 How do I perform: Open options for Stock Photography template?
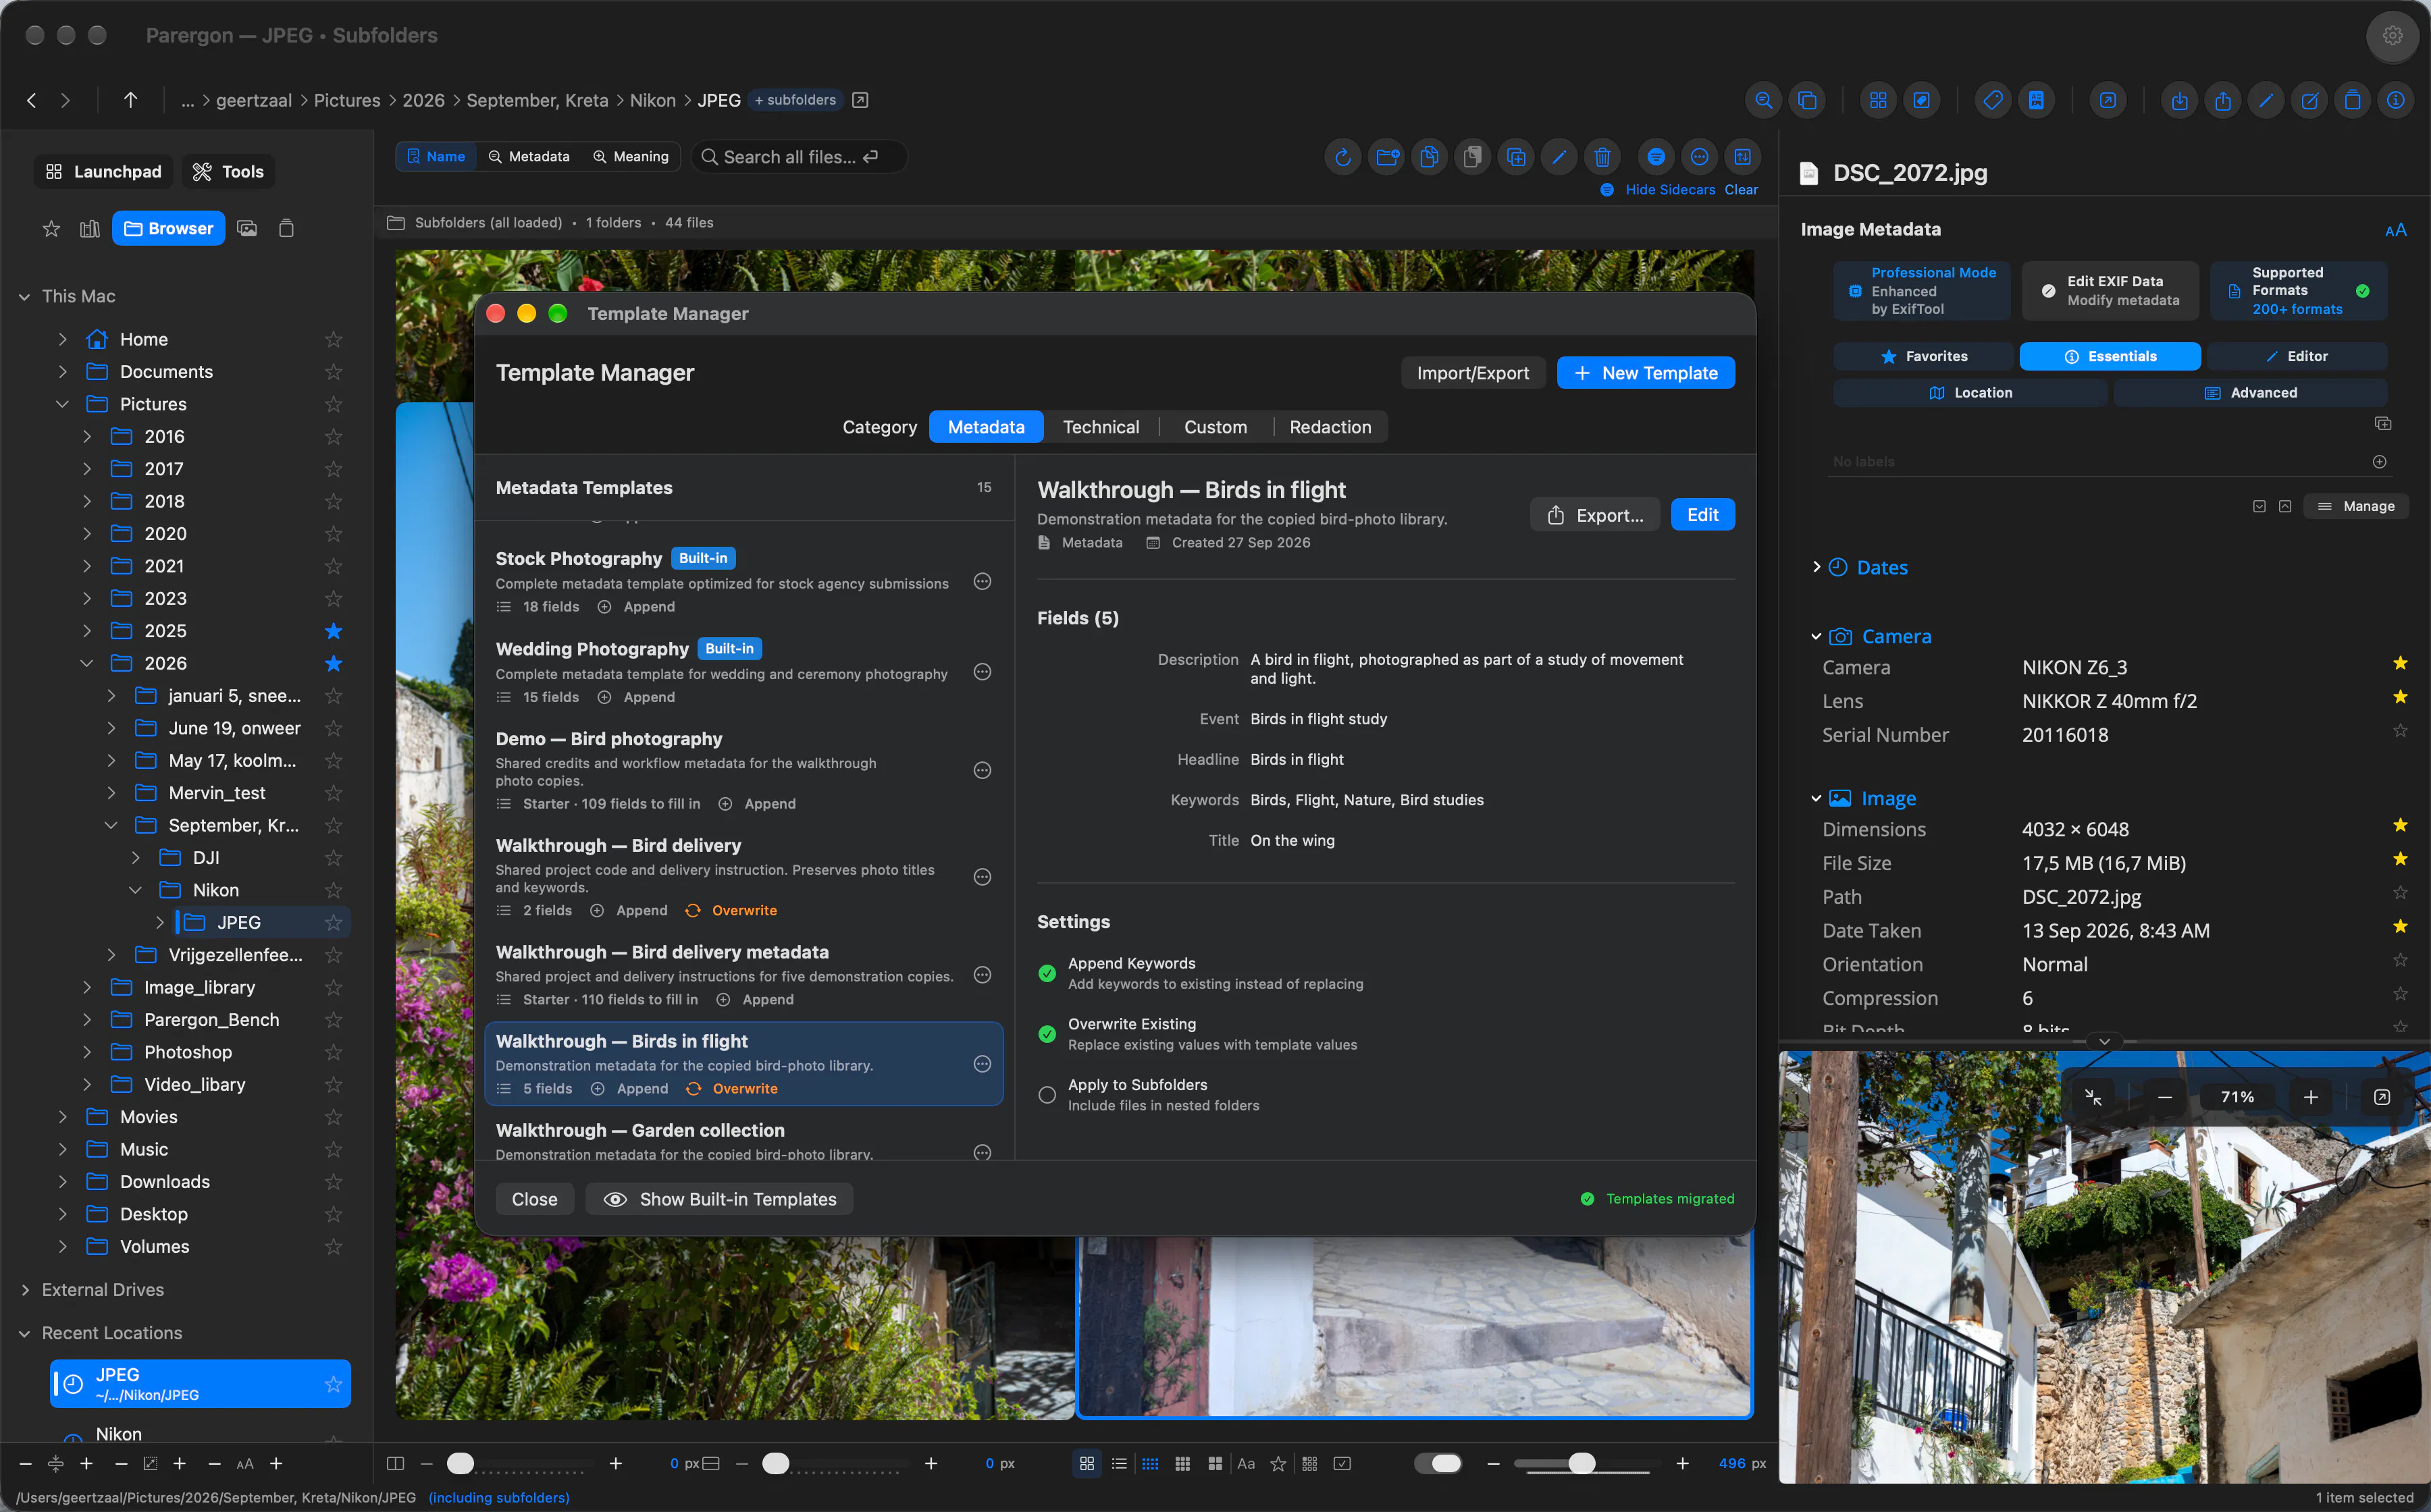pos(983,582)
